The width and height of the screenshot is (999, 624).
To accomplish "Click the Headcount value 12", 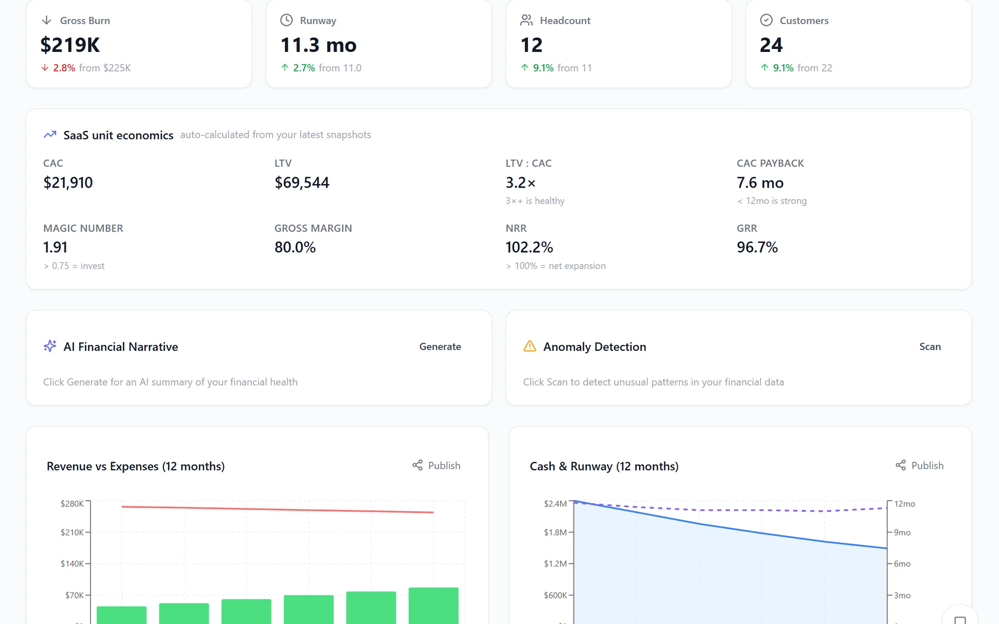I will 531,45.
